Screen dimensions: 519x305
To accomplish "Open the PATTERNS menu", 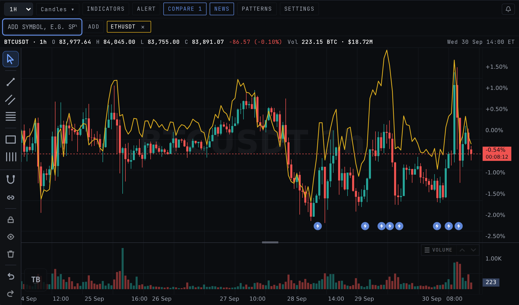I will point(257,9).
